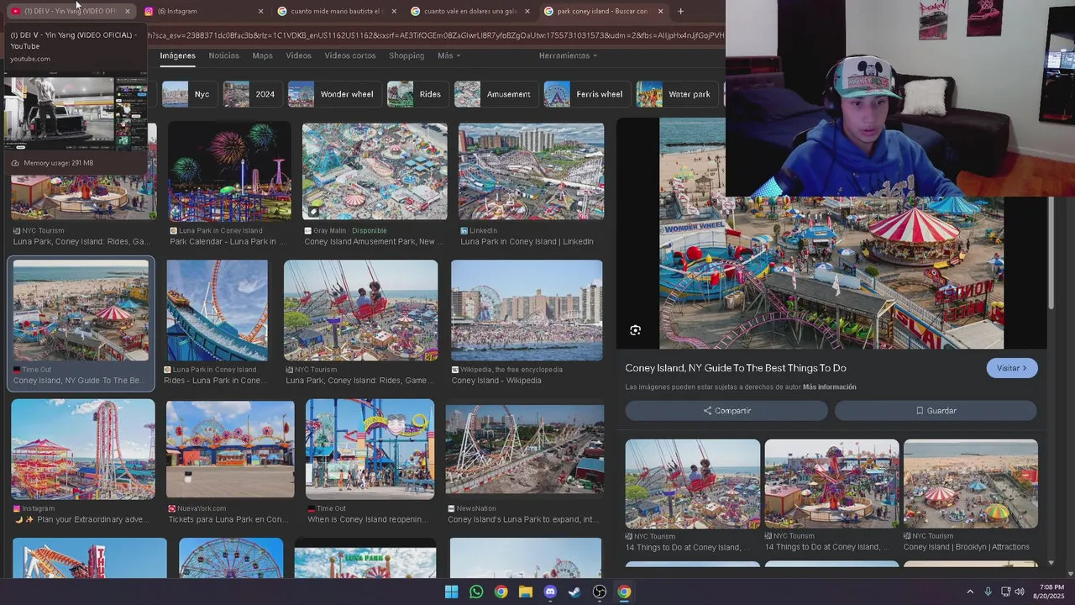This screenshot has width=1075, height=605.
Task: Open the Gray Malin aerial image
Action: (x=375, y=171)
